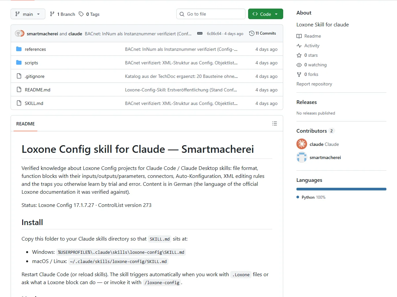Click the .Loxone inline code text

click(x=241, y=275)
